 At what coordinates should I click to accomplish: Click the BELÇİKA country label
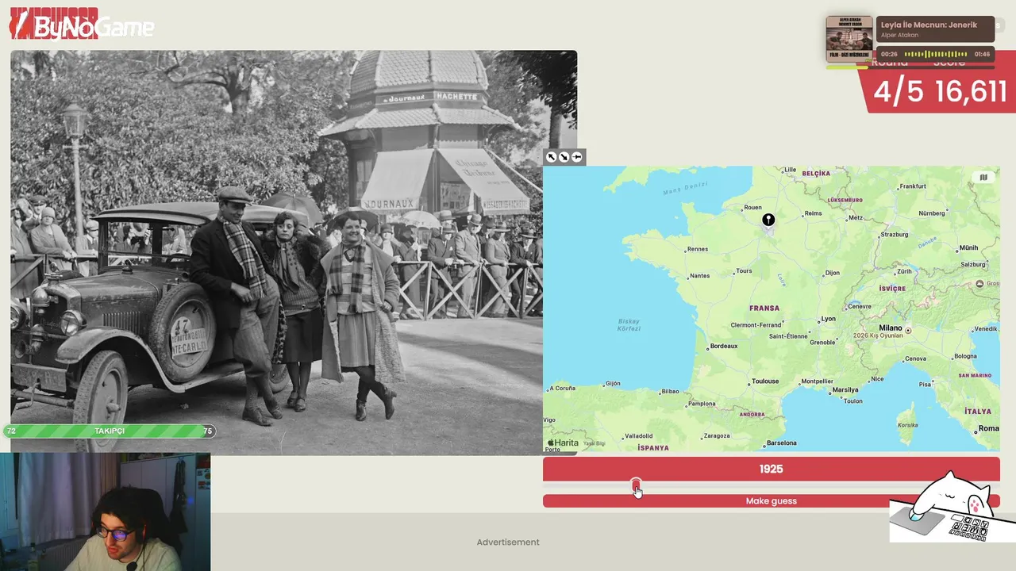[x=816, y=173]
